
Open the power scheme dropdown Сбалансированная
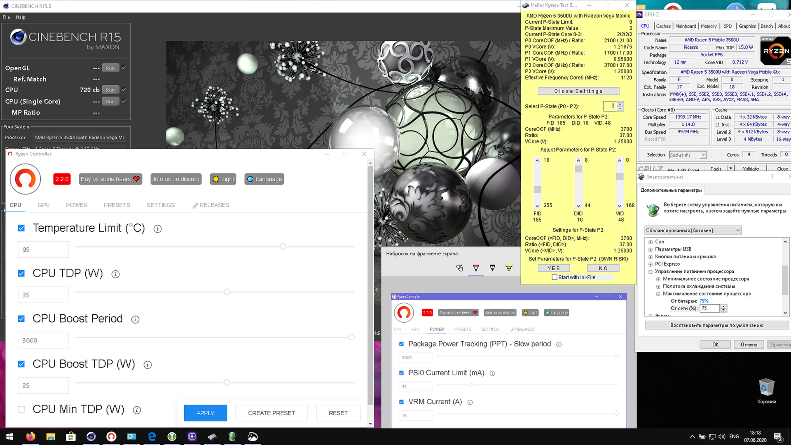[x=693, y=230]
